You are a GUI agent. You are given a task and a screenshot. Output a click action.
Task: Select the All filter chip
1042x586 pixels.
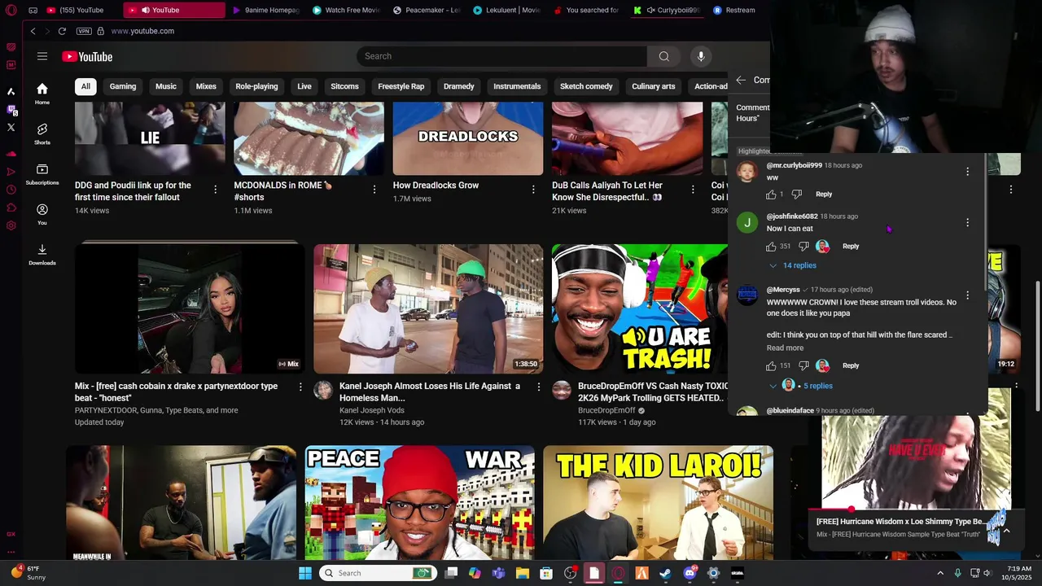point(85,86)
